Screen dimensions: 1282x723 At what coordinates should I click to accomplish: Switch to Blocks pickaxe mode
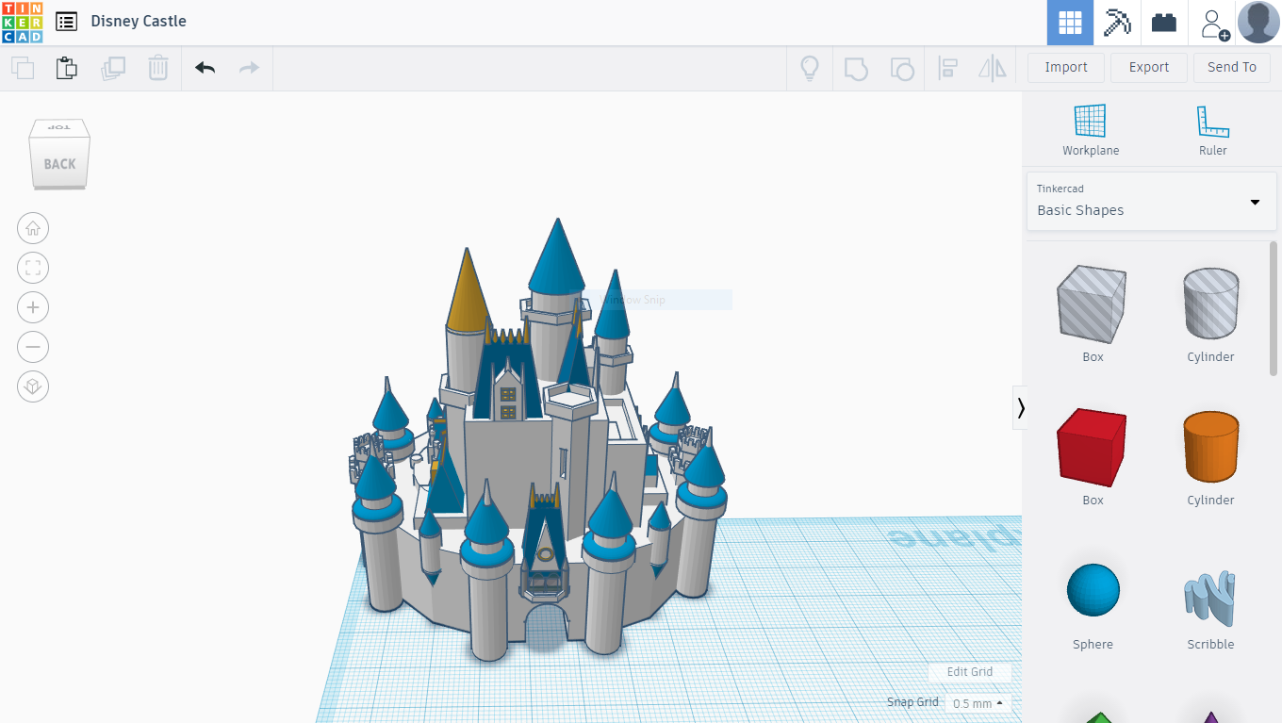pos(1117,23)
